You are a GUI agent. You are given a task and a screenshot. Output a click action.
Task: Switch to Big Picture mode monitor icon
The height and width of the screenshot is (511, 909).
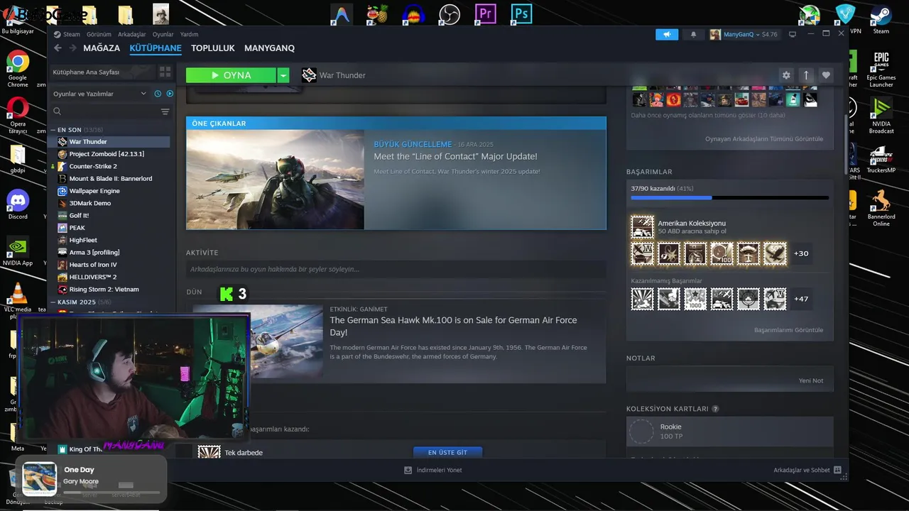coord(793,34)
